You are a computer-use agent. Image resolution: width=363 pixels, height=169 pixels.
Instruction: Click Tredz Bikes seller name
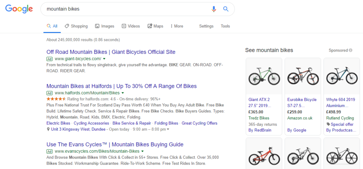[259, 118]
